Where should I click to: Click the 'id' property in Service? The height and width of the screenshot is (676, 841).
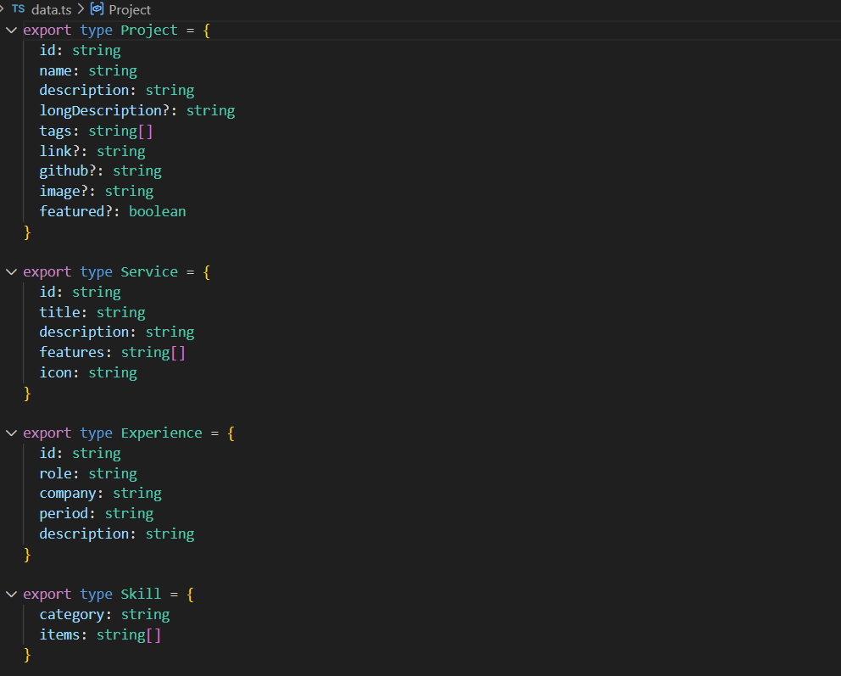click(x=47, y=292)
